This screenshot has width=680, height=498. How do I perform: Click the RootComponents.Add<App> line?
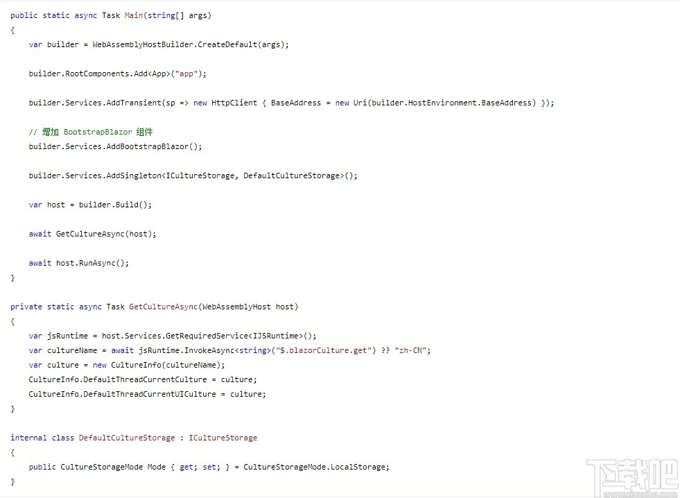[118, 74]
